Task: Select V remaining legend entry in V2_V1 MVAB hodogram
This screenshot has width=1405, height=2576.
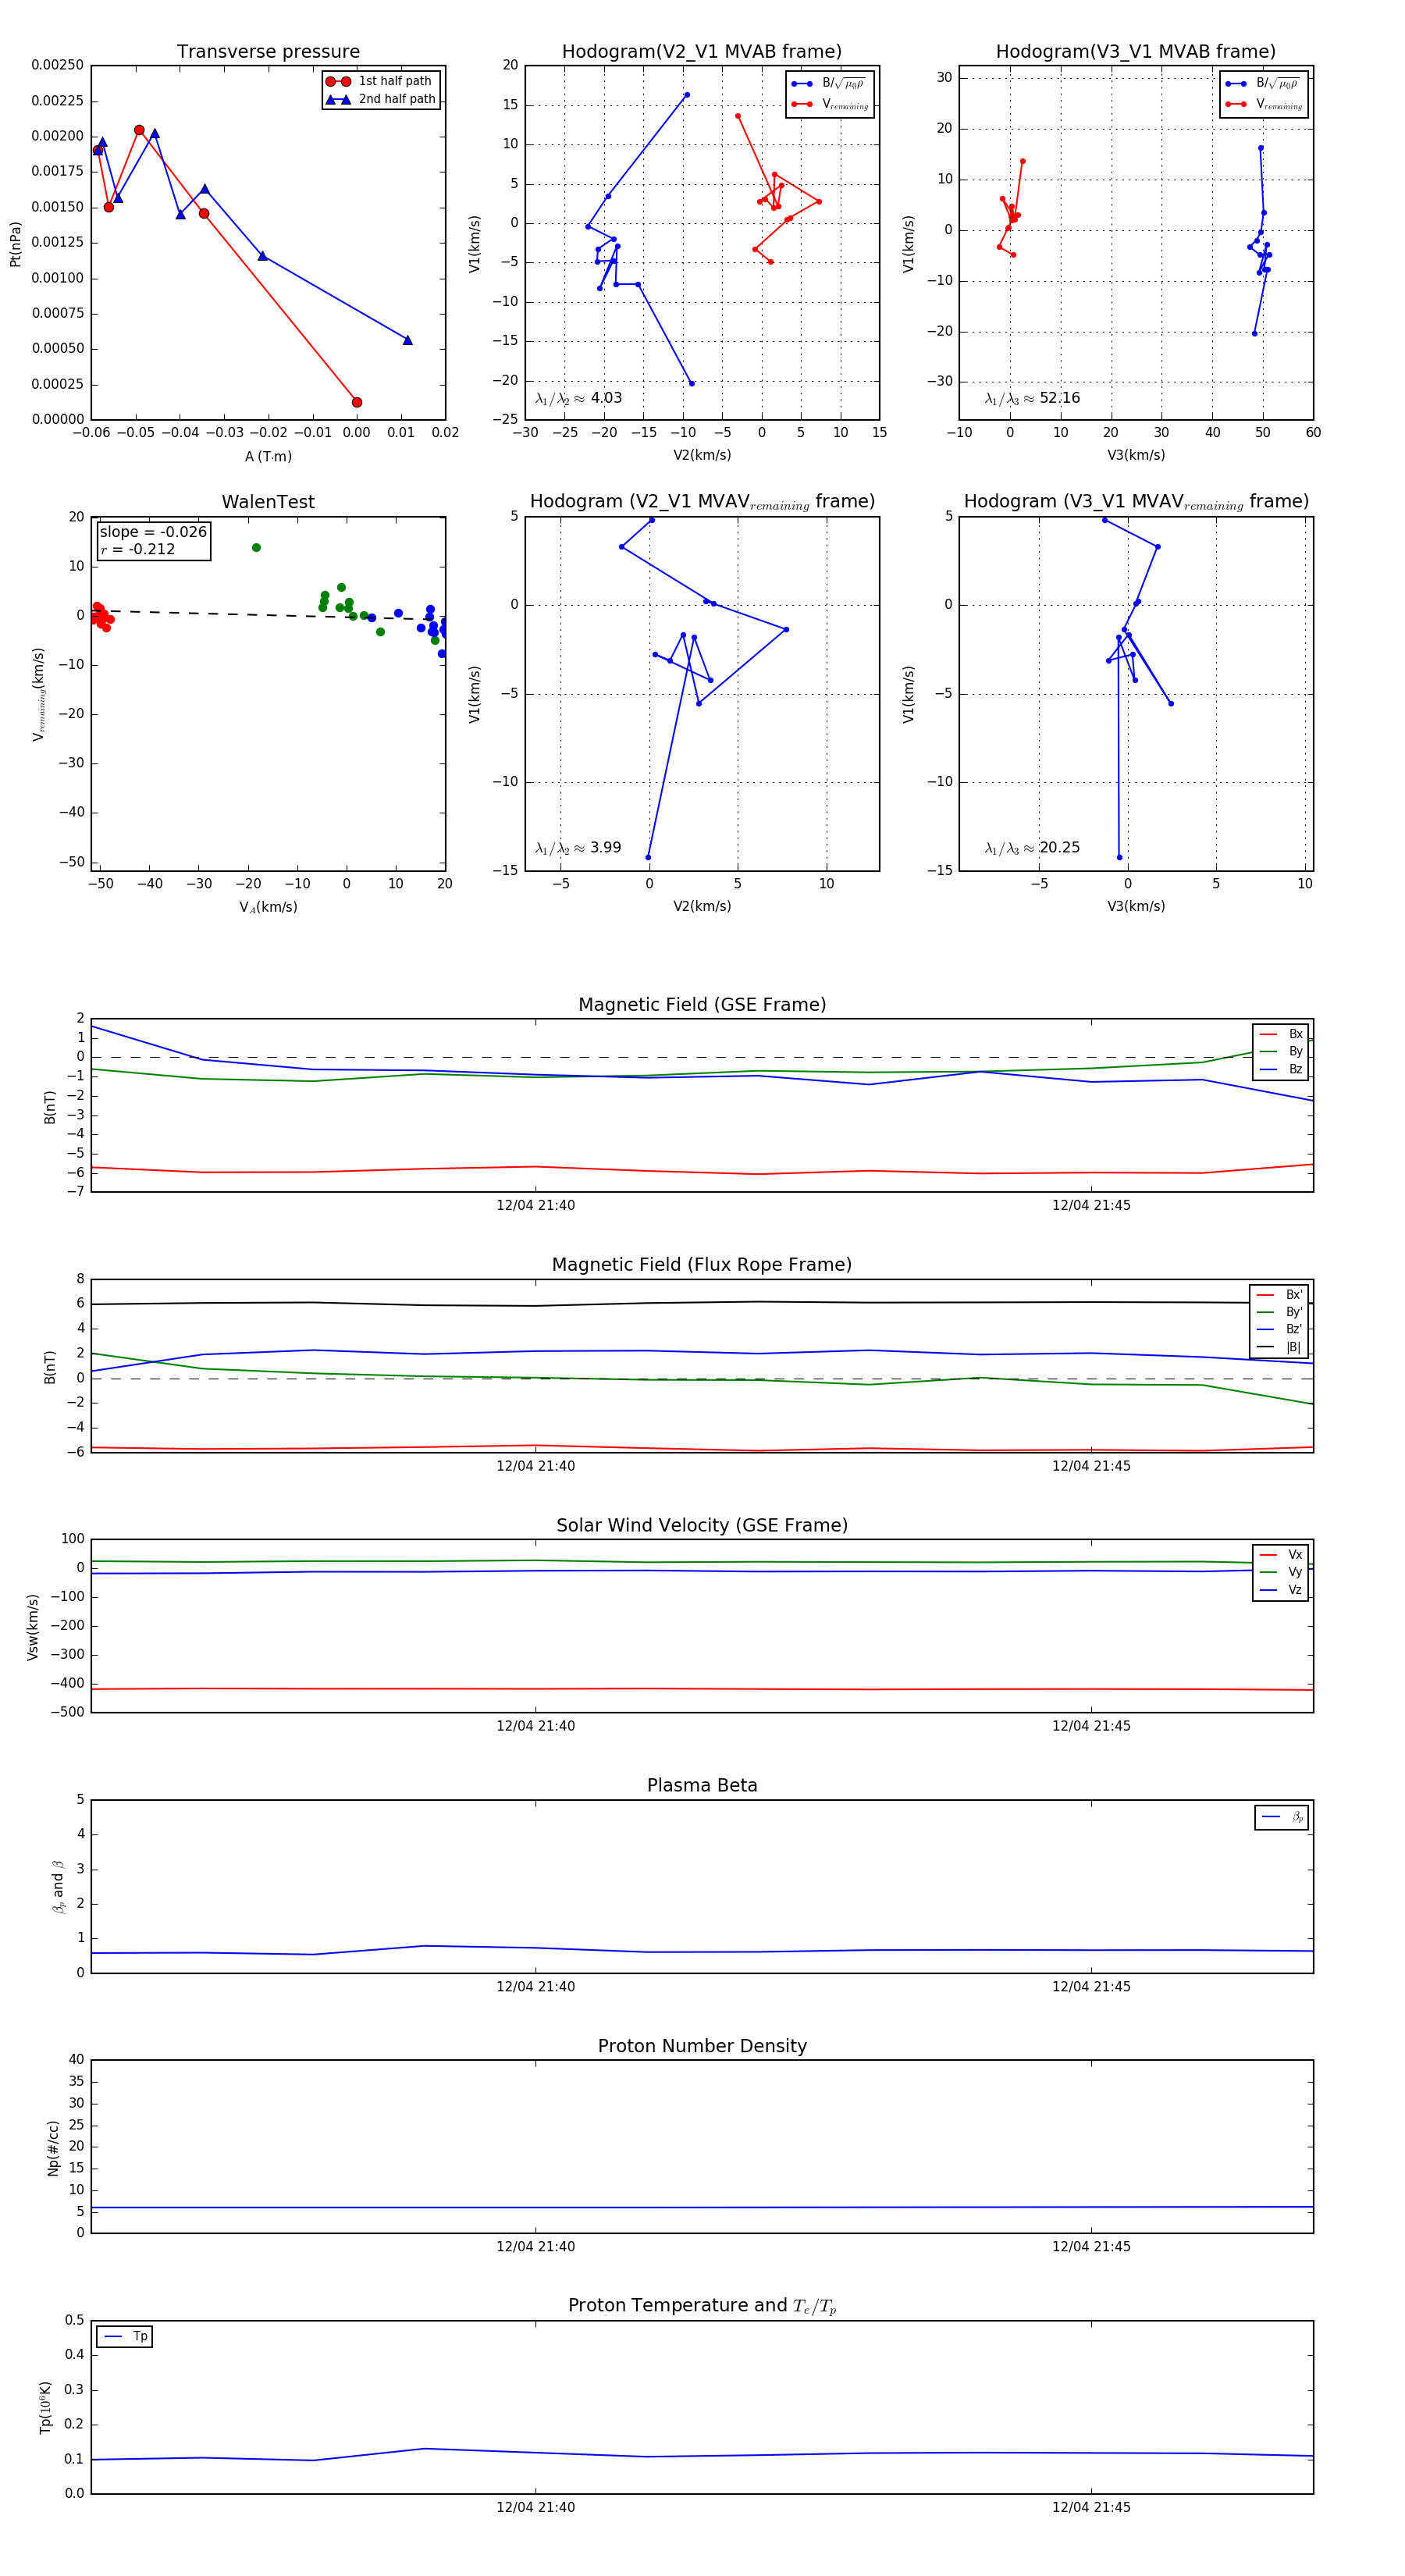Action: [830, 104]
